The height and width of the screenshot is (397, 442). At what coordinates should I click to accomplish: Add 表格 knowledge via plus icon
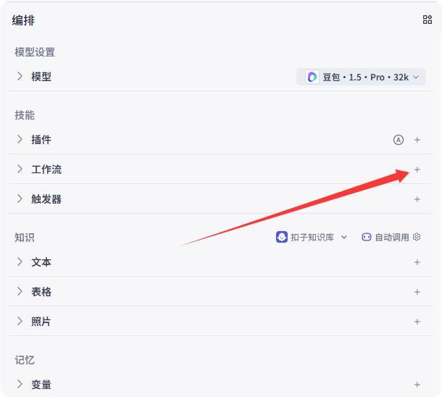(x=417, y=292)
